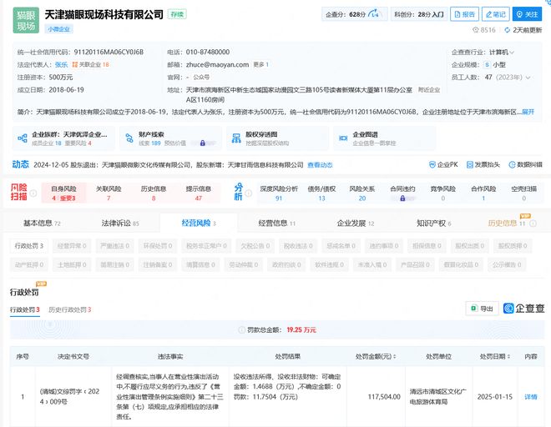Click the 企业PK icon
Image resolution: width=551 pixels, height=427 pixels.
(432, 164)
